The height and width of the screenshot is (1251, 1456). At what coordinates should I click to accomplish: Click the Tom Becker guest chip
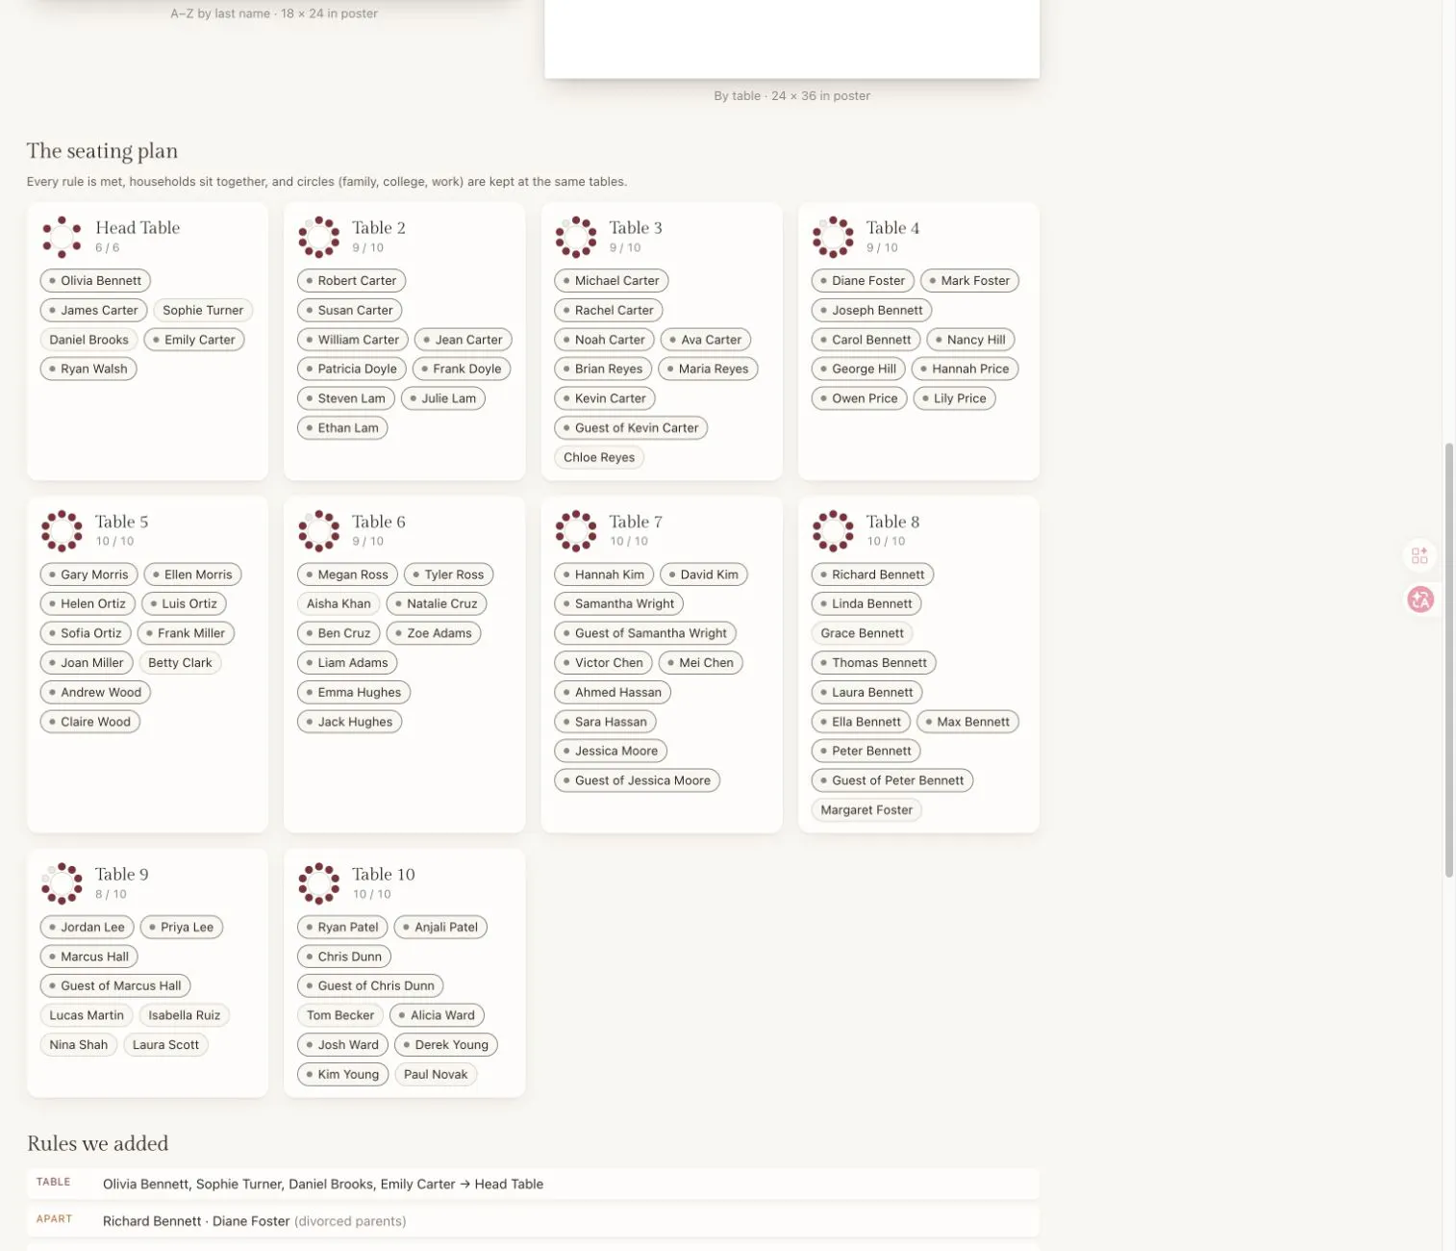pyautogui.click(x=340, y=1015)
